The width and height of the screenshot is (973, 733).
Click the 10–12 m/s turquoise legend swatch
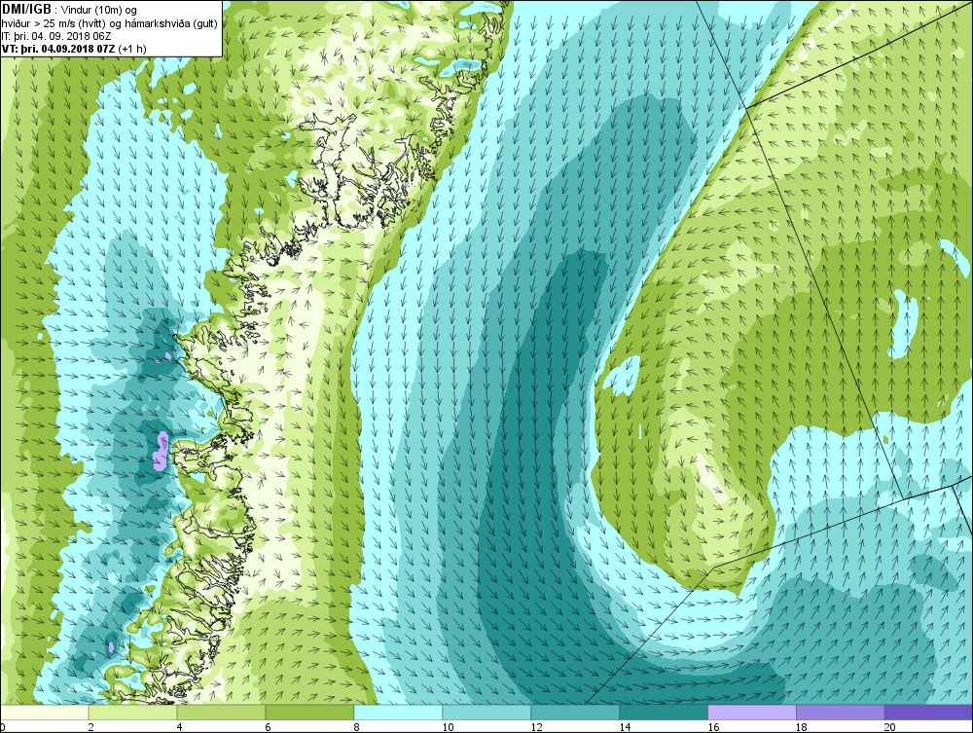pyautogui.click(x=486, y=713)
